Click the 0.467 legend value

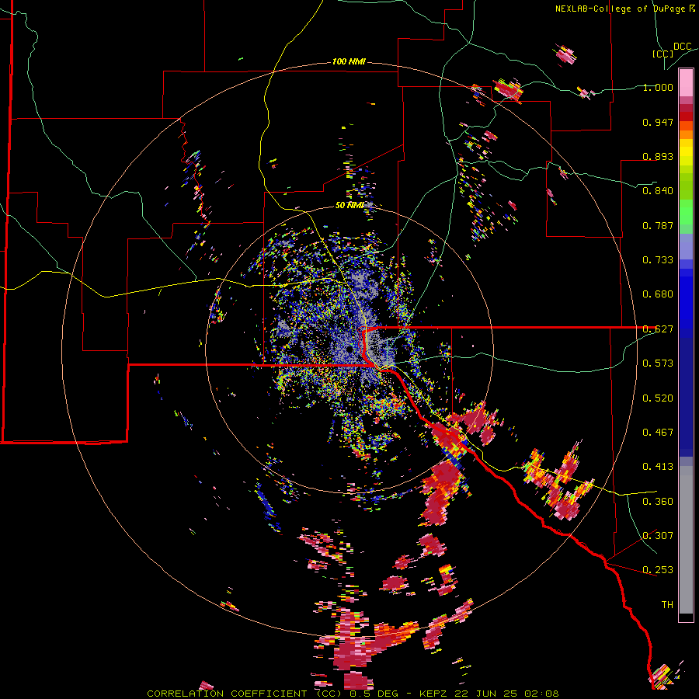658,433
